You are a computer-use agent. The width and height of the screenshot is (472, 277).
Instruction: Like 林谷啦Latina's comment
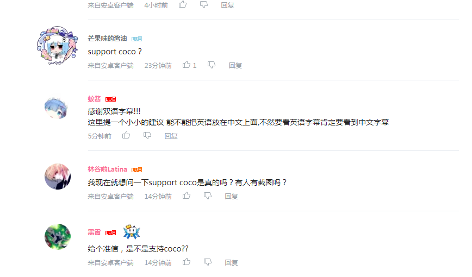tap(187, 196)
